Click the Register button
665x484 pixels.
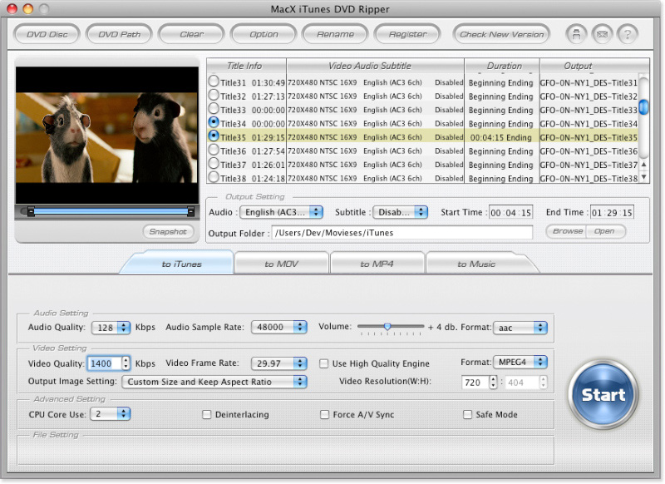click(407, 34)
